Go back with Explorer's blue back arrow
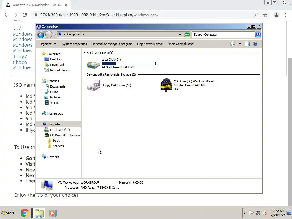Image resolution: width=292 pixels, height=219 pixels. [x=41, y=35]
